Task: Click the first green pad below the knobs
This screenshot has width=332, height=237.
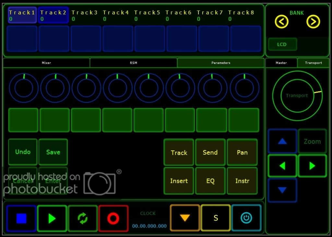Action: [23, 120]
